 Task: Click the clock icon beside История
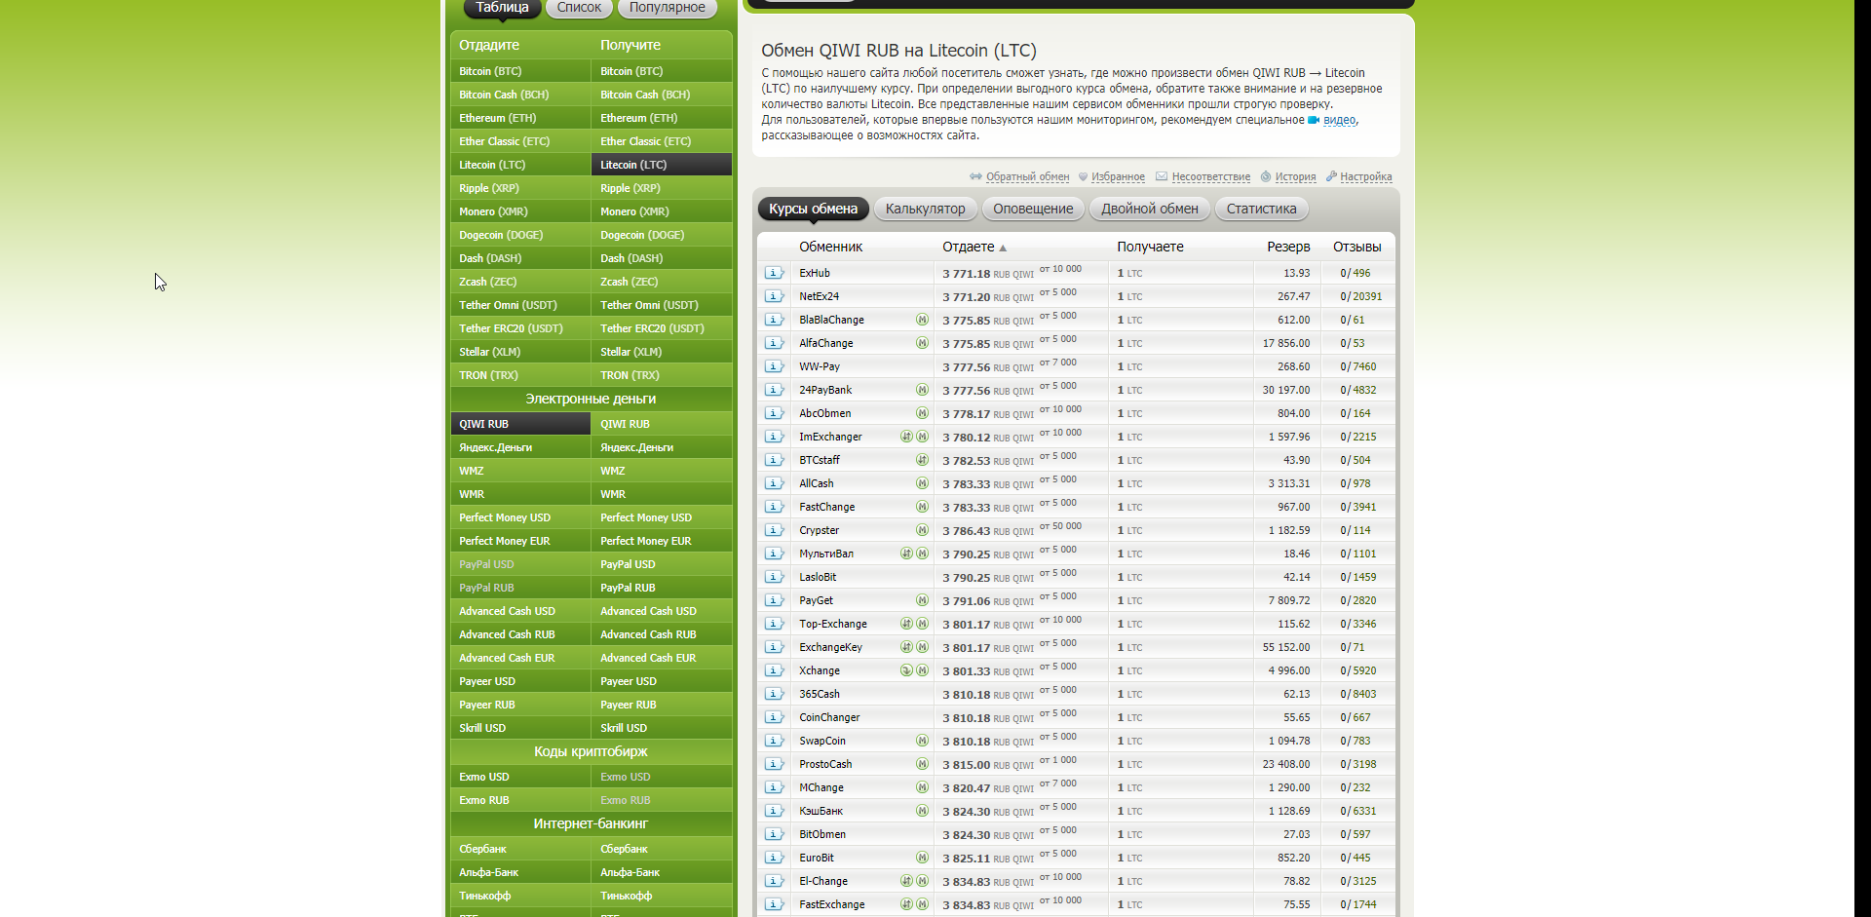click(1266, 176)
